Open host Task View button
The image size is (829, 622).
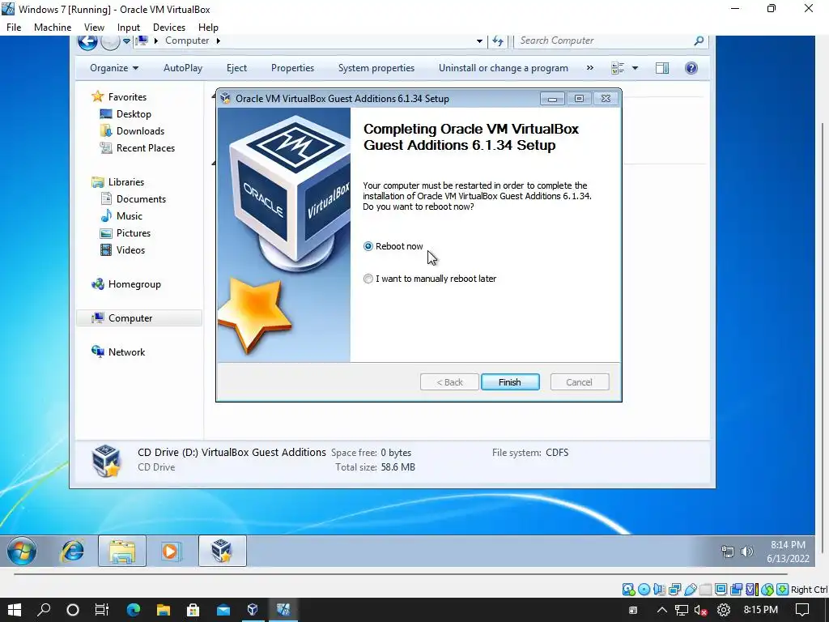(x=101, y=610)
